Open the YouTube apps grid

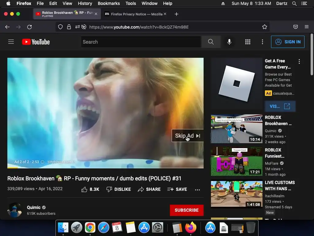click(x=248, y=42)
